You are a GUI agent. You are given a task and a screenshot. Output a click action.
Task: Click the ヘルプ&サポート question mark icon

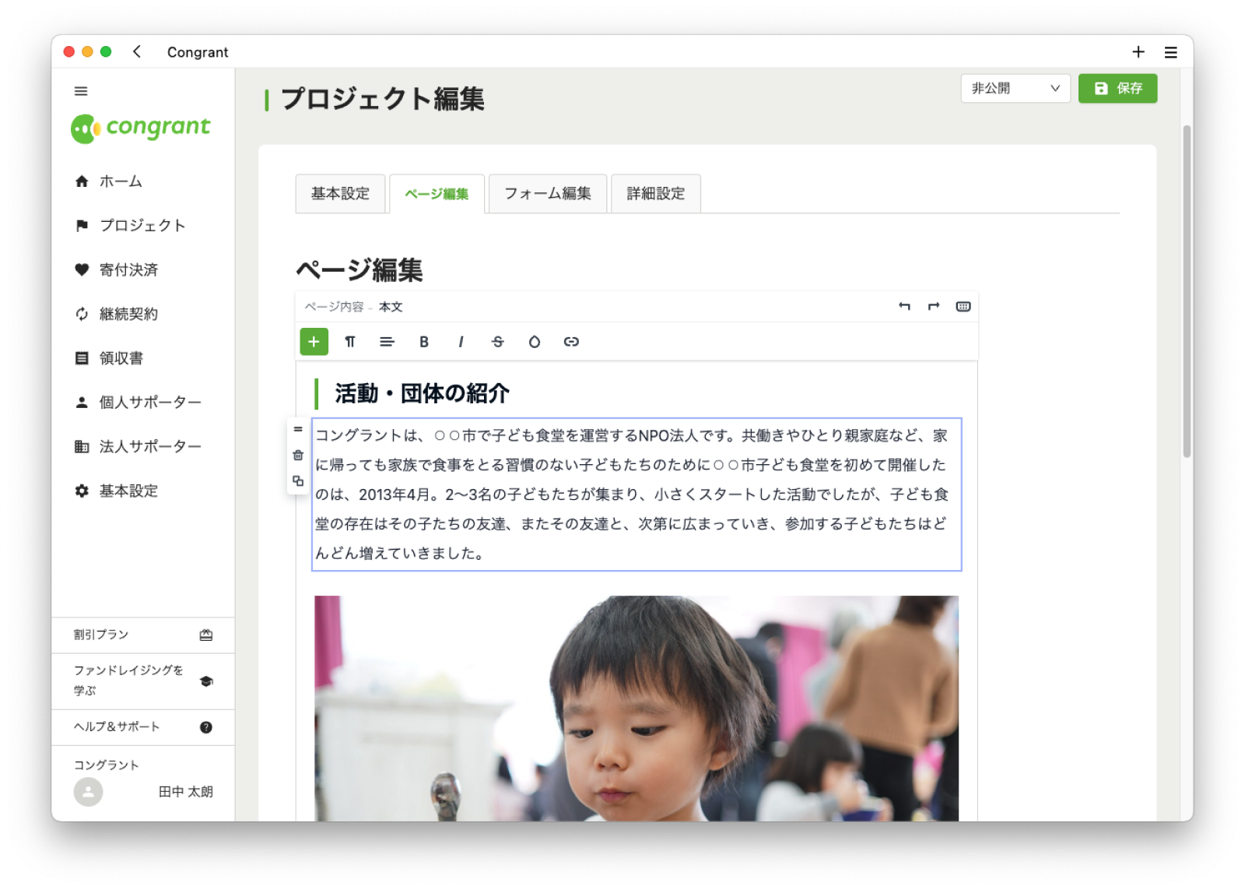coord(206,727)
